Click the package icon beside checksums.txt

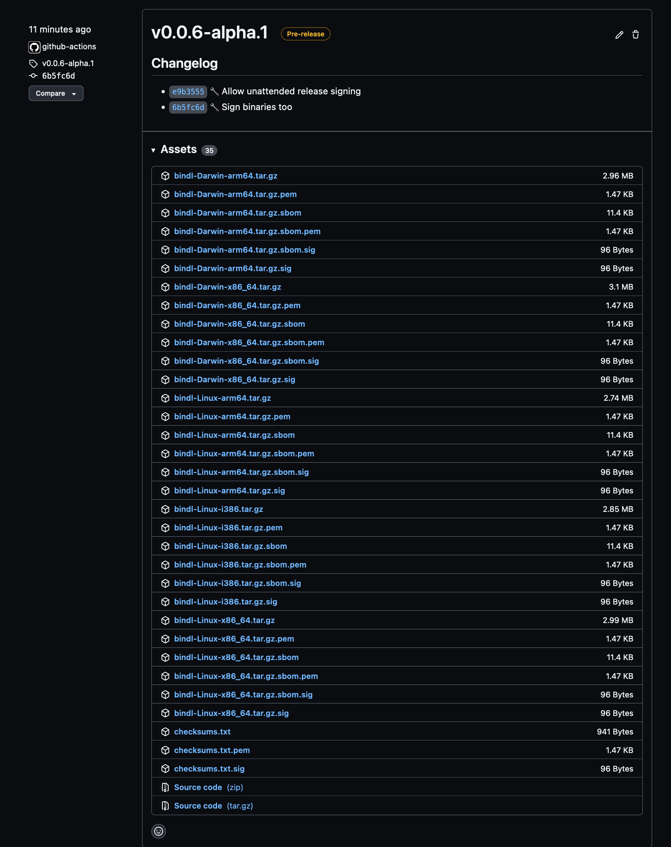click(165, 731)
